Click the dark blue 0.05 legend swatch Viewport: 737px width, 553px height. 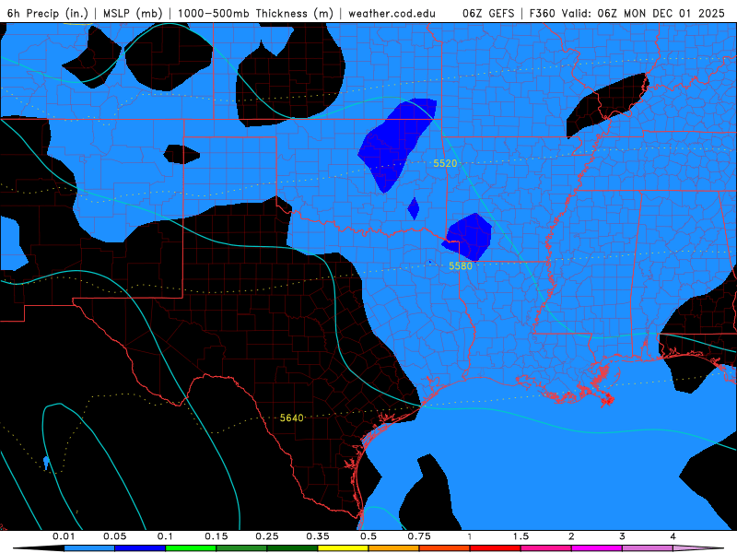[140, 548]
